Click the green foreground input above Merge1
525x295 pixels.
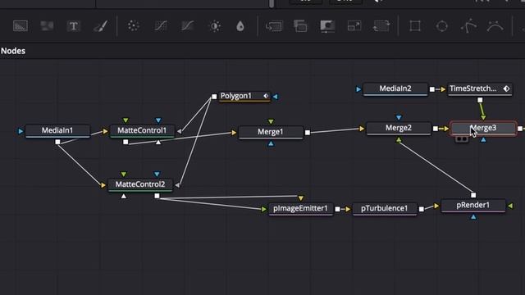[x=271, y=121]
